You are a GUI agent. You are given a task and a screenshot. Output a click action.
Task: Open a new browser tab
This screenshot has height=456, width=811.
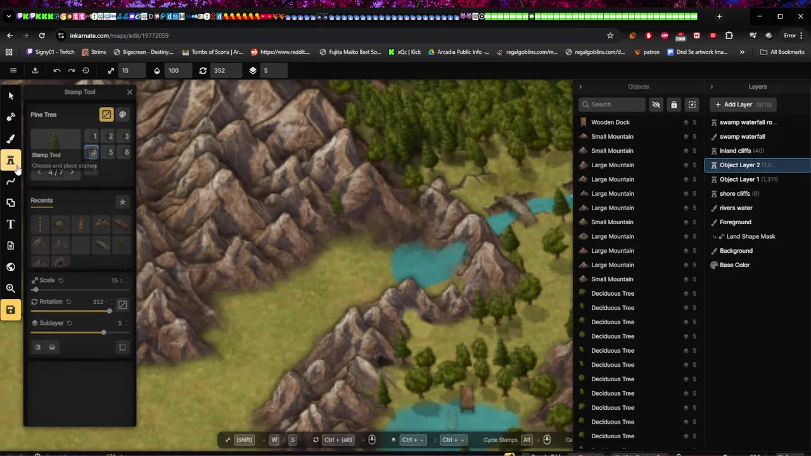pos(719,16)
